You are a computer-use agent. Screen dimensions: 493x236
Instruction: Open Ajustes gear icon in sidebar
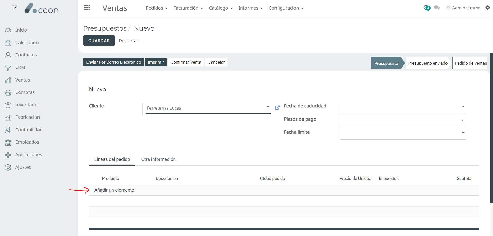(8, 168)
